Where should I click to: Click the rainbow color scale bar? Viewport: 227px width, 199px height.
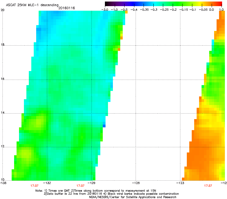(x=164, y=4)
